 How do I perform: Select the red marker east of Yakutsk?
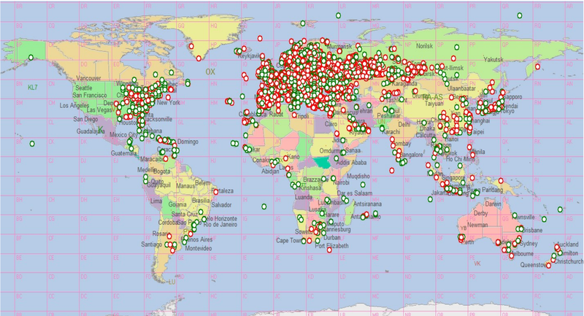[537, 67]
